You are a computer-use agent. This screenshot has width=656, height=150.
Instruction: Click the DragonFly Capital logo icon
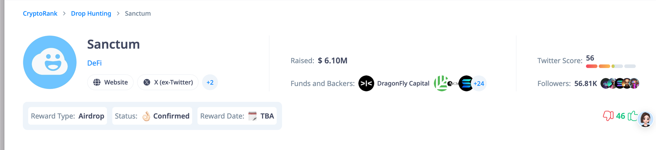coord(366,84)
